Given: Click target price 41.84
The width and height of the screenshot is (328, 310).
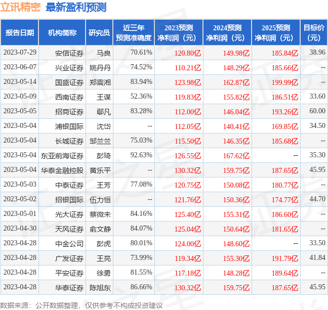Looking at the screenshot, I should 317,257.
